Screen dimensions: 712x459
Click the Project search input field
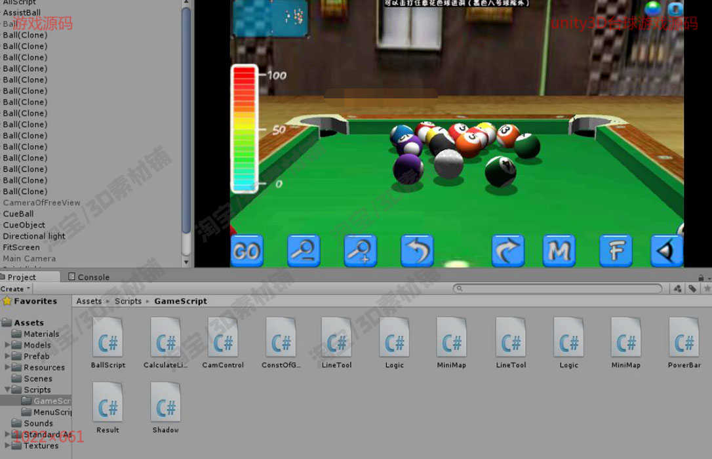coord(558,289)
